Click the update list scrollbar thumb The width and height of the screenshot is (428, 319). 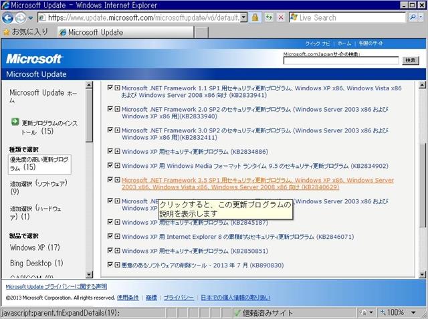(x=422, y=185)
